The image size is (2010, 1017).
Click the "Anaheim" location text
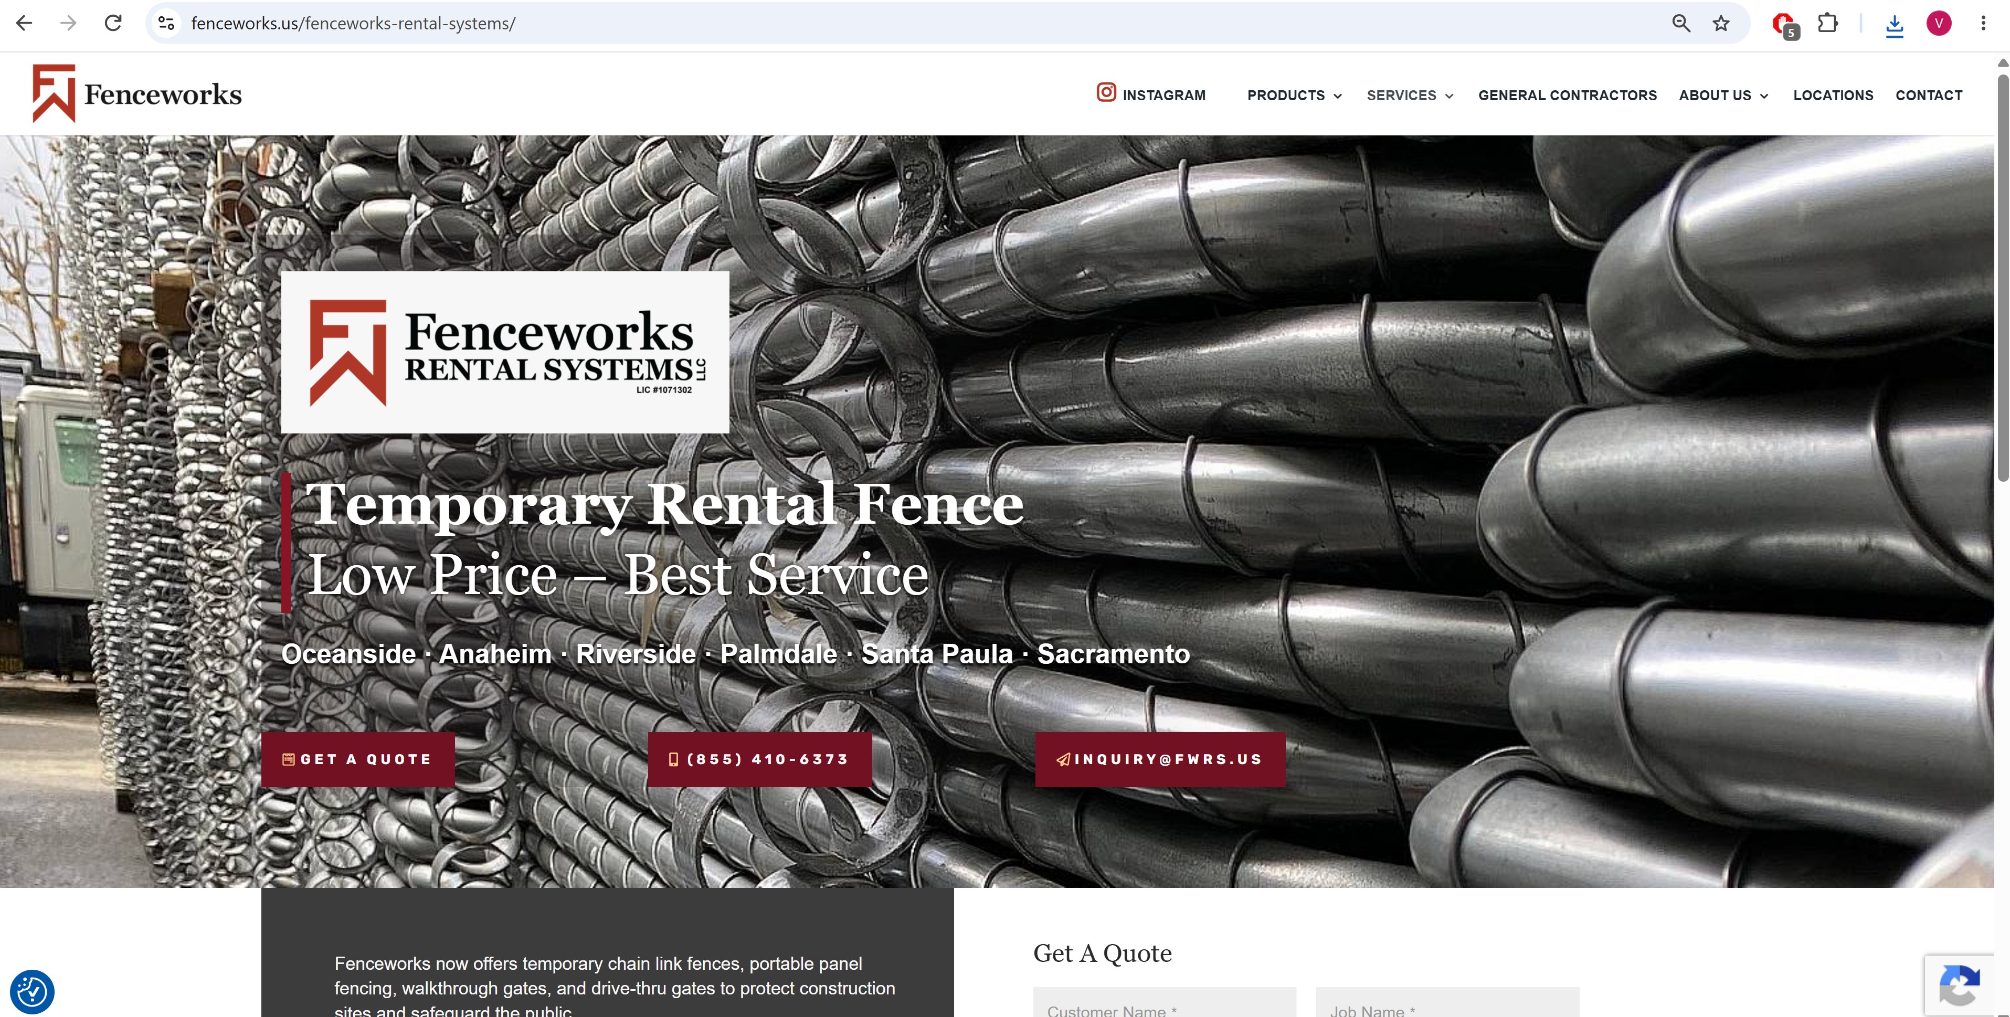click(495, 654)
